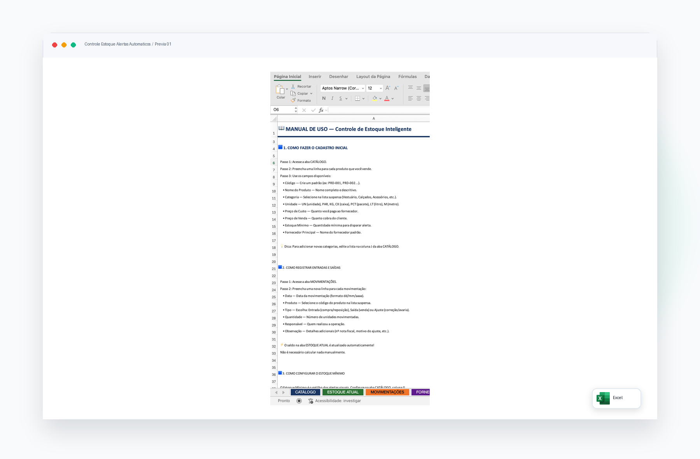Toggle bold with the N button
700x459 pixels.
(324, 98)
